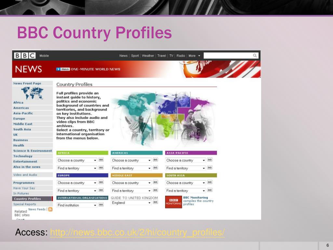Screen dimensions: 333x250
Task: Select Americas in the sidebar
Action: 33,108
